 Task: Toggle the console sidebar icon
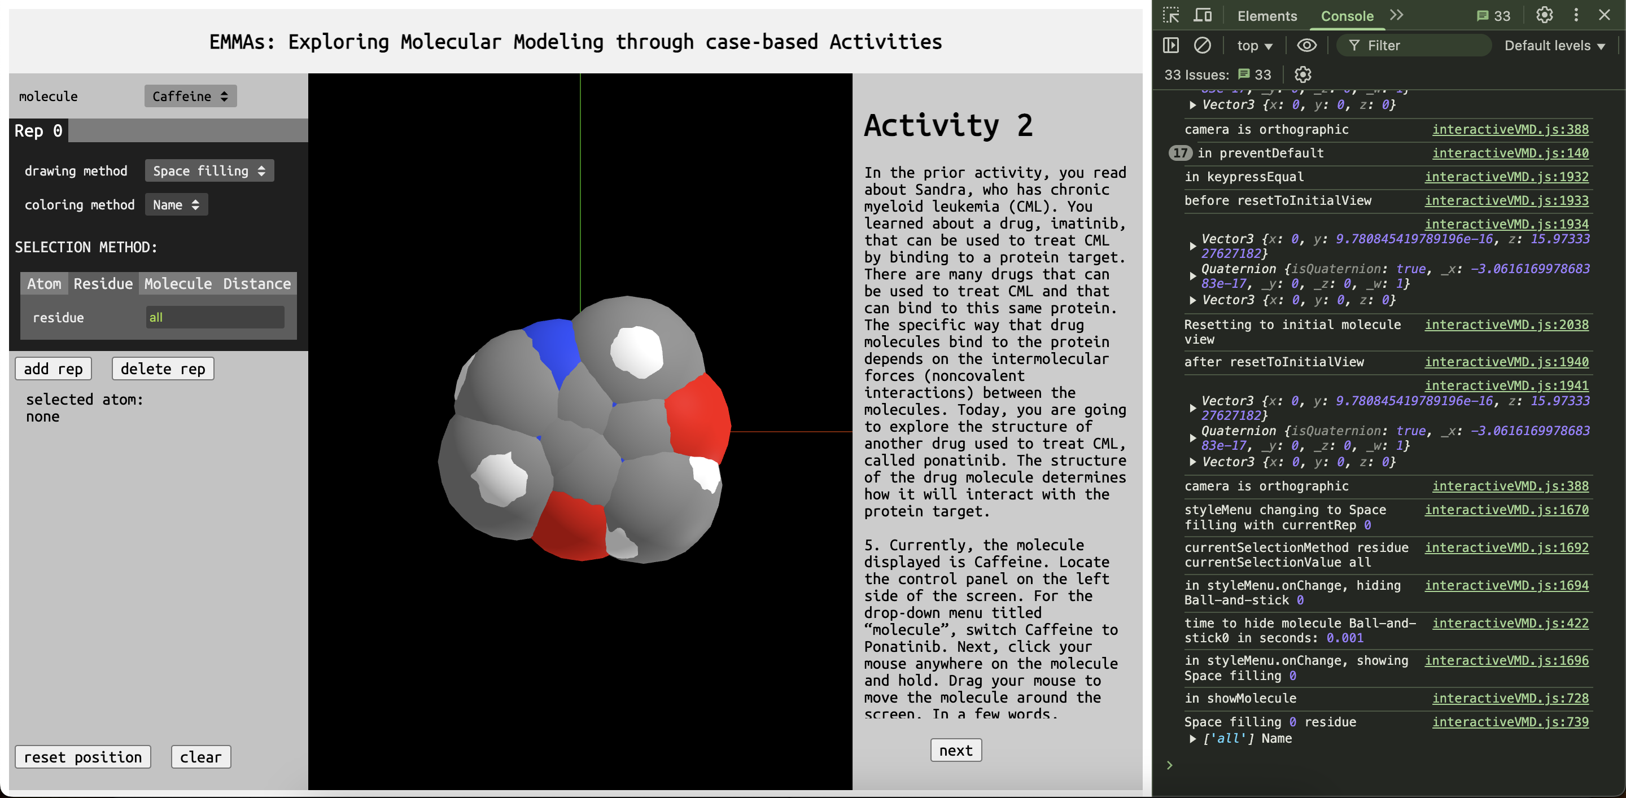[1171, 45]
